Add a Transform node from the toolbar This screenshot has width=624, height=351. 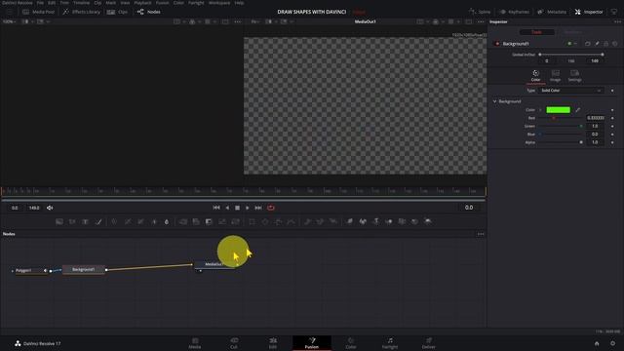point(235,221)
